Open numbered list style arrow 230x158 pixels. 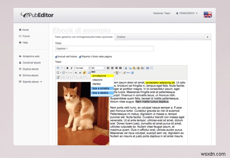pyautogui.click(x=66, y=73)
